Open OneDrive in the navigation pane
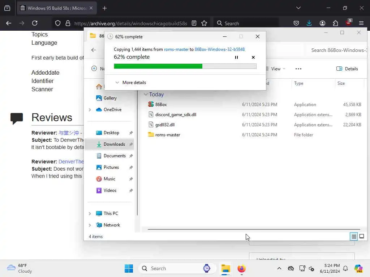 [x=112, y=110]
